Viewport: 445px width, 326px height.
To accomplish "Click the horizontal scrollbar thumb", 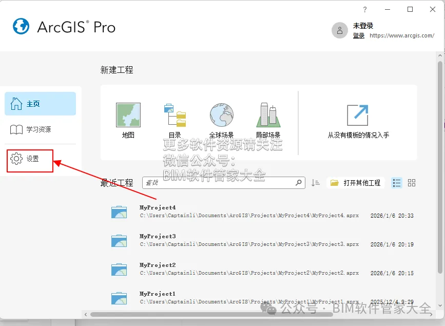I will pyautogui.click(x=211, y=314).
